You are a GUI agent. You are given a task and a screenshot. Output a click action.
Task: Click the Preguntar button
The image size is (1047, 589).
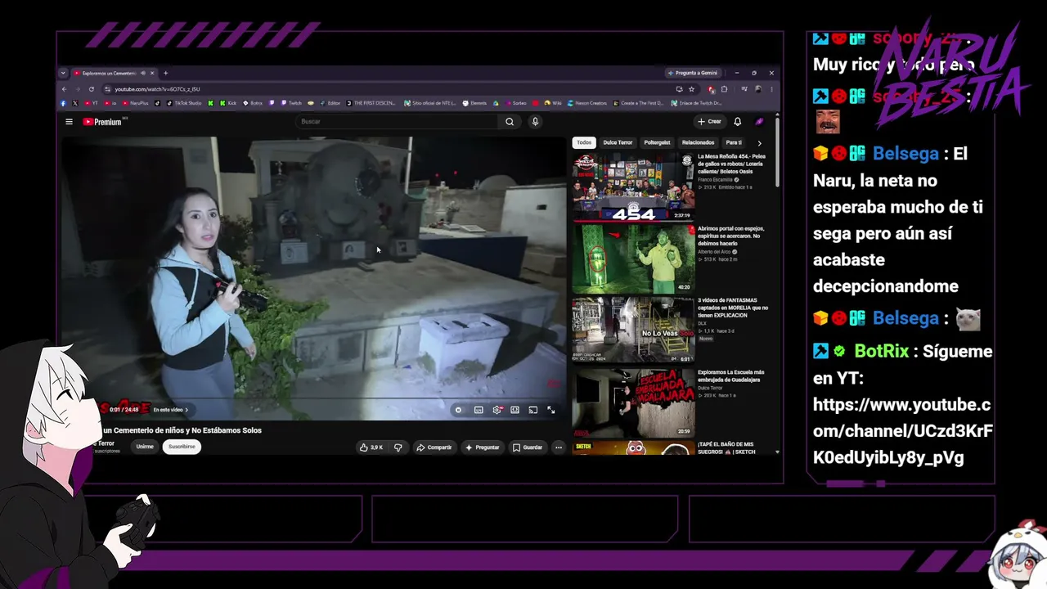pyautogui.click(x=482, y=447)
